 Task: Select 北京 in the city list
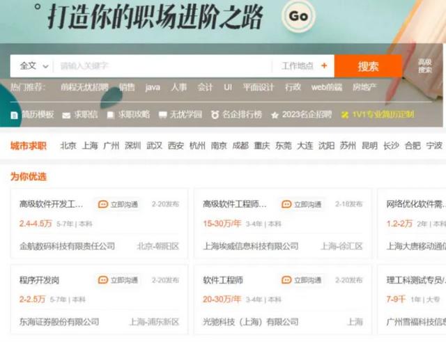(x=68, y=146)
